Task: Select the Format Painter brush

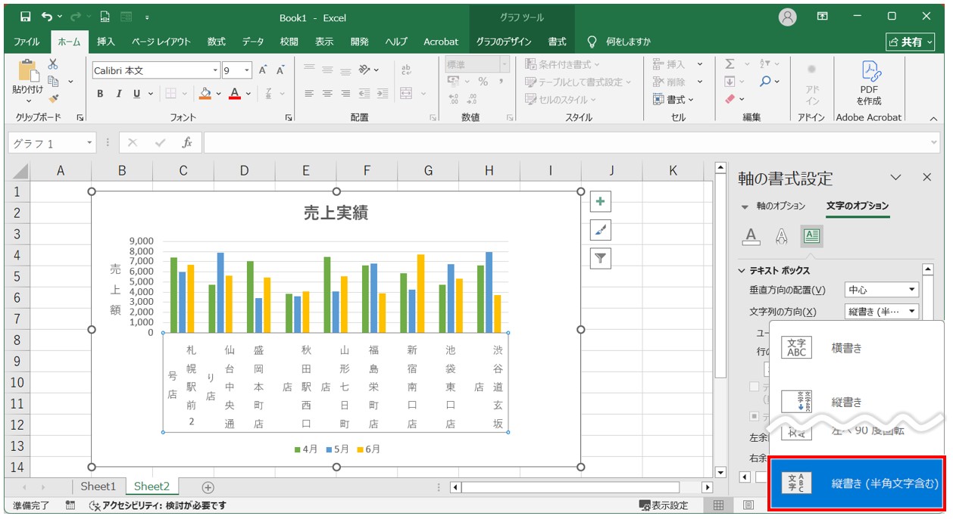Action: click(53, 98)
